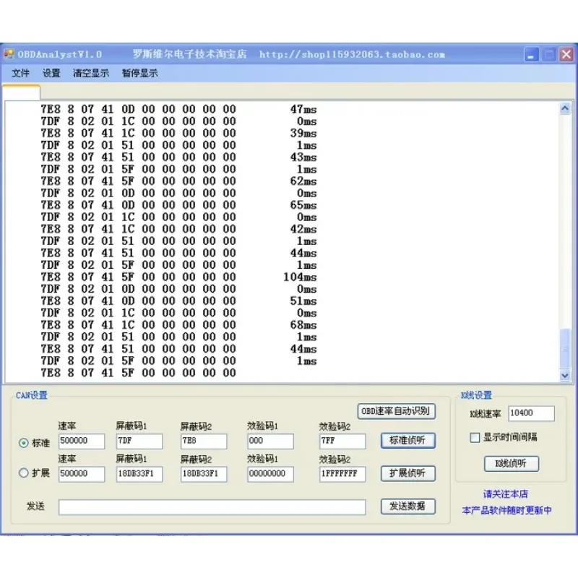The width and height of the screenshot is (578, 578).
Task: Close the OBDAnalyst window
Action: (566, 55)
